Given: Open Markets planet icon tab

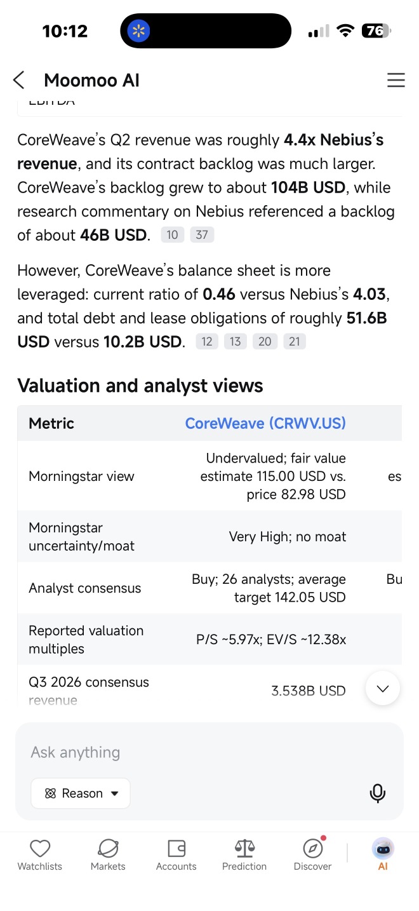Looking at the screenshot, I should 108,854.
